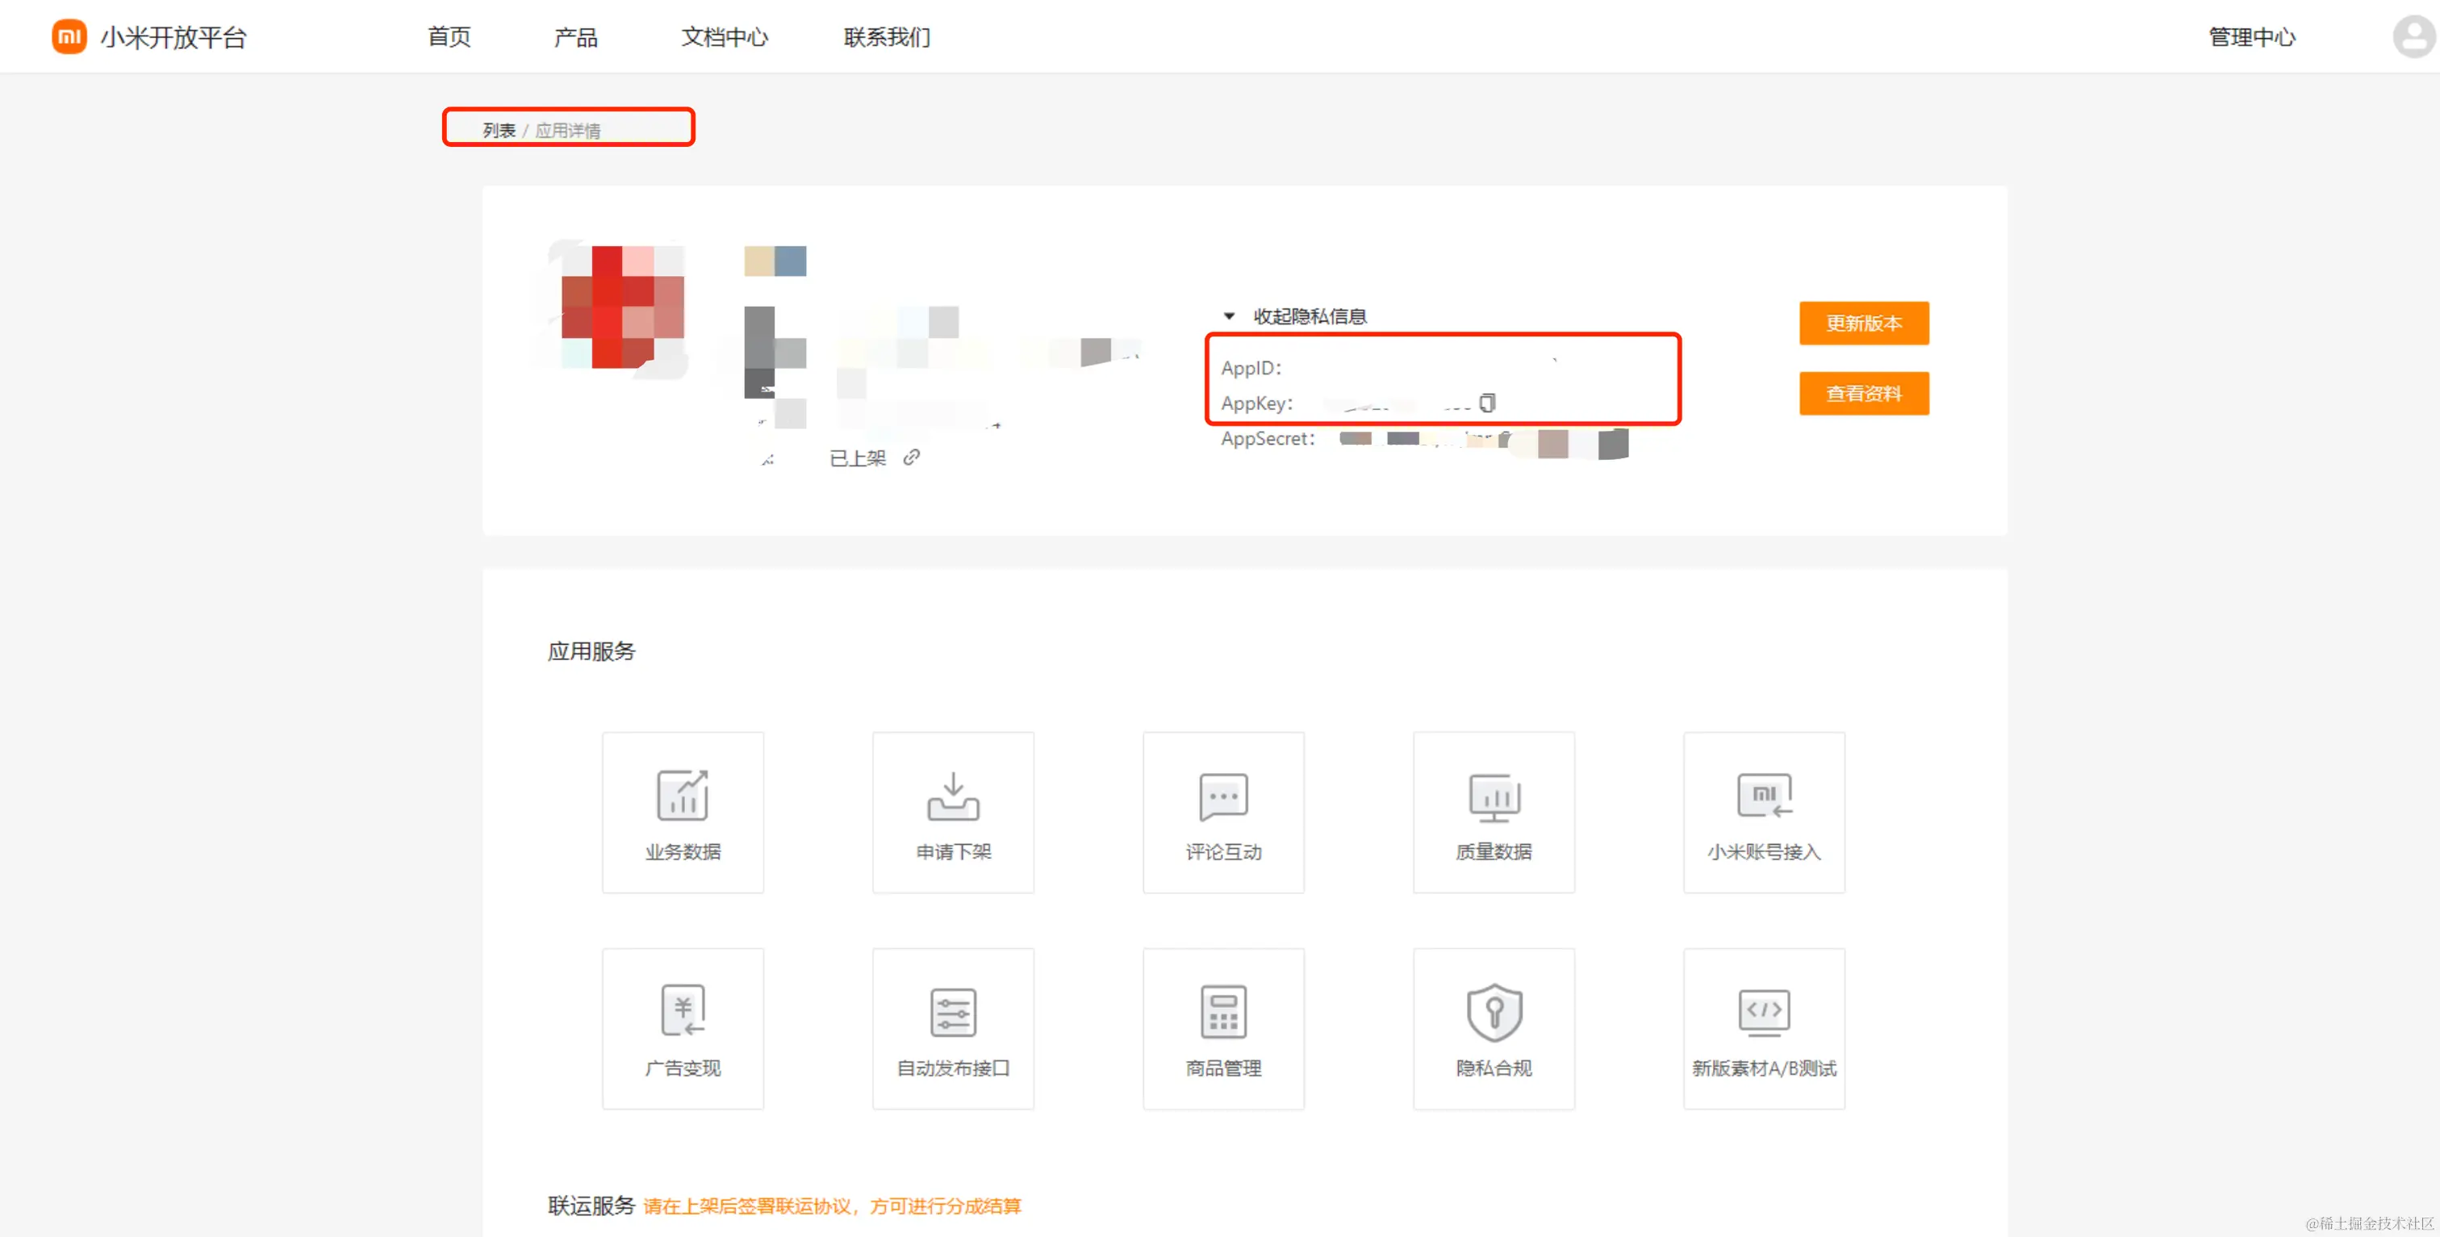
Task: Click the link icon beside 已上架
Action: [911, 458]
